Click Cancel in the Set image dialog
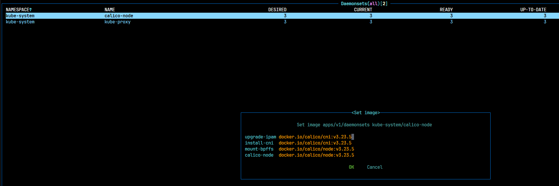Viewport: 559px width, 186px height. pos(375,167)
